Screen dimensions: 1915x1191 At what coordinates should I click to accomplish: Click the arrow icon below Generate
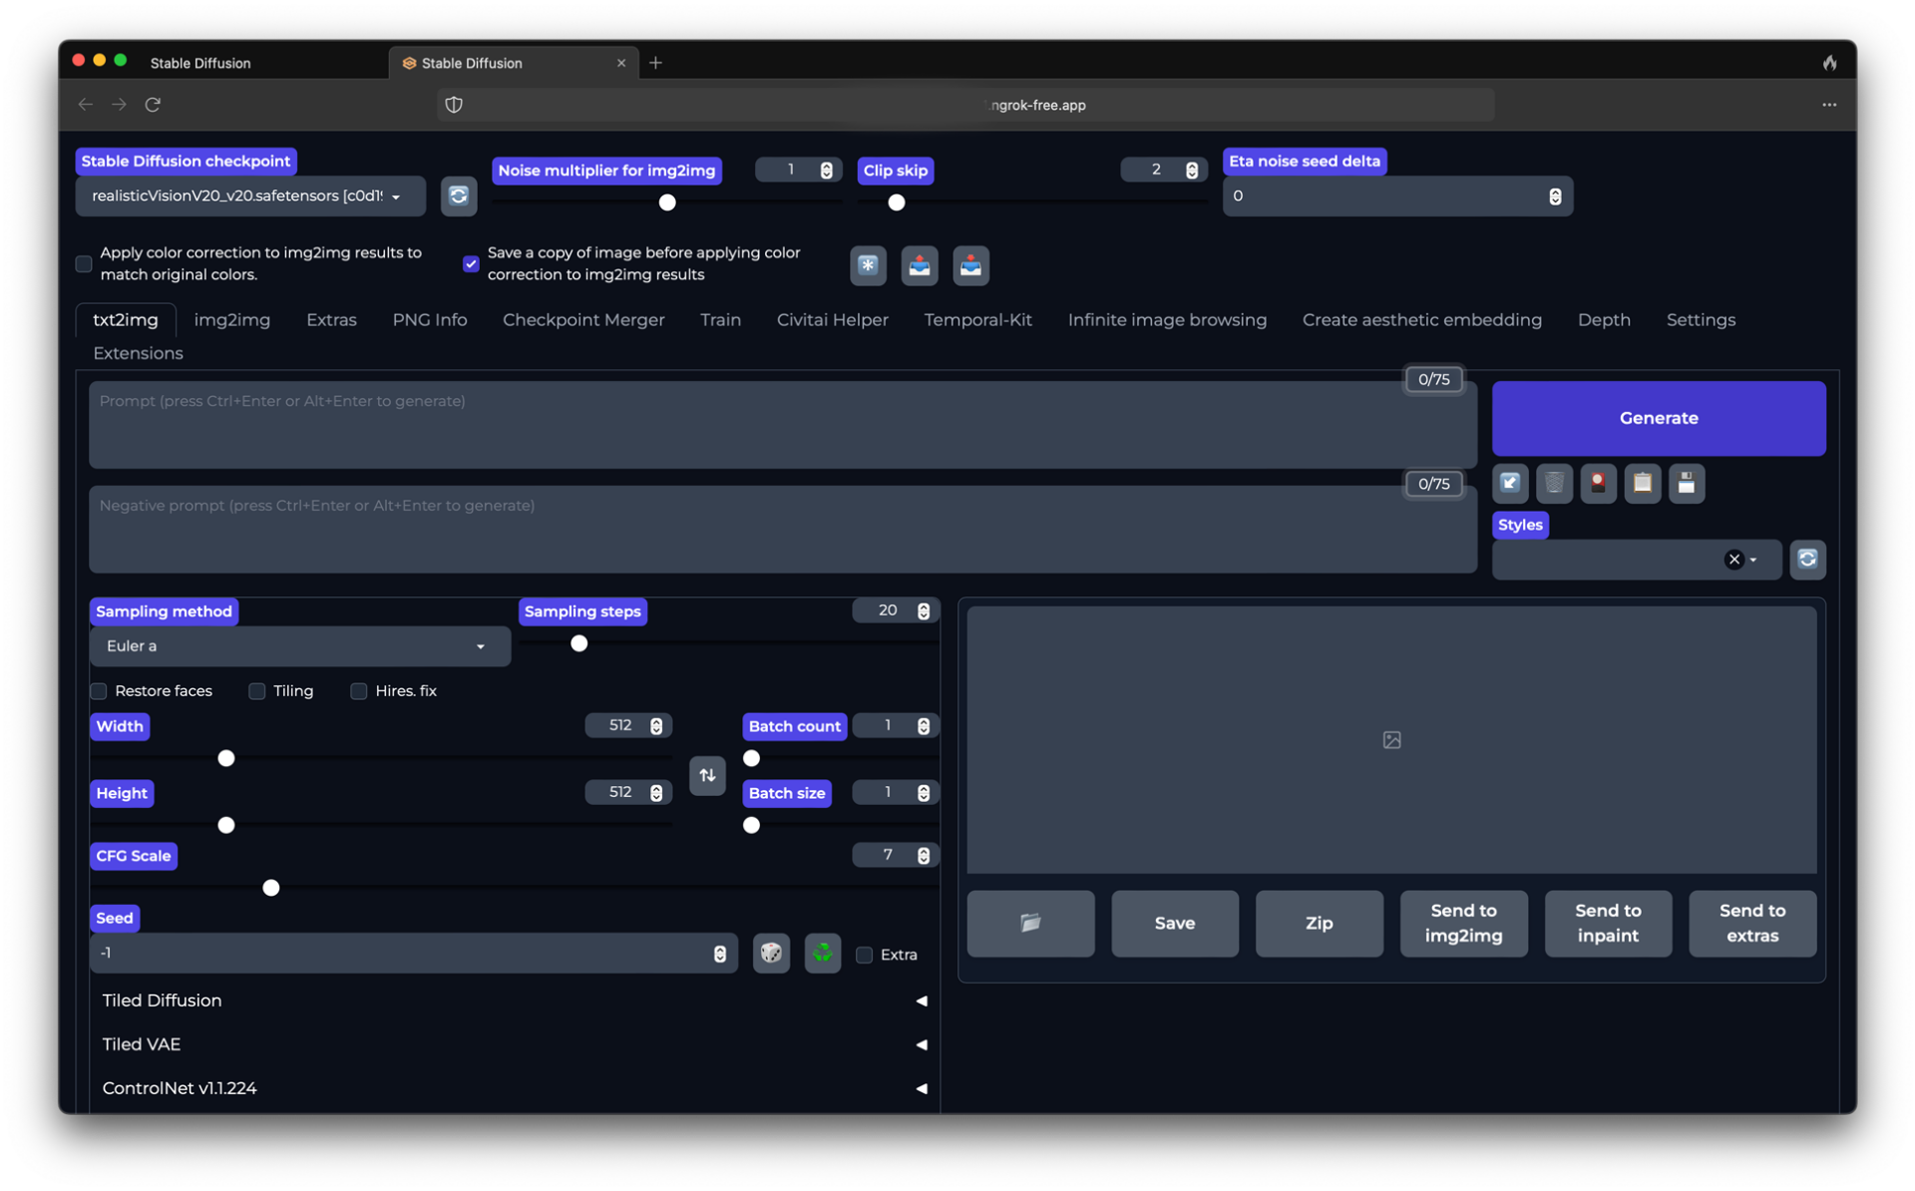coord(1510,484)
